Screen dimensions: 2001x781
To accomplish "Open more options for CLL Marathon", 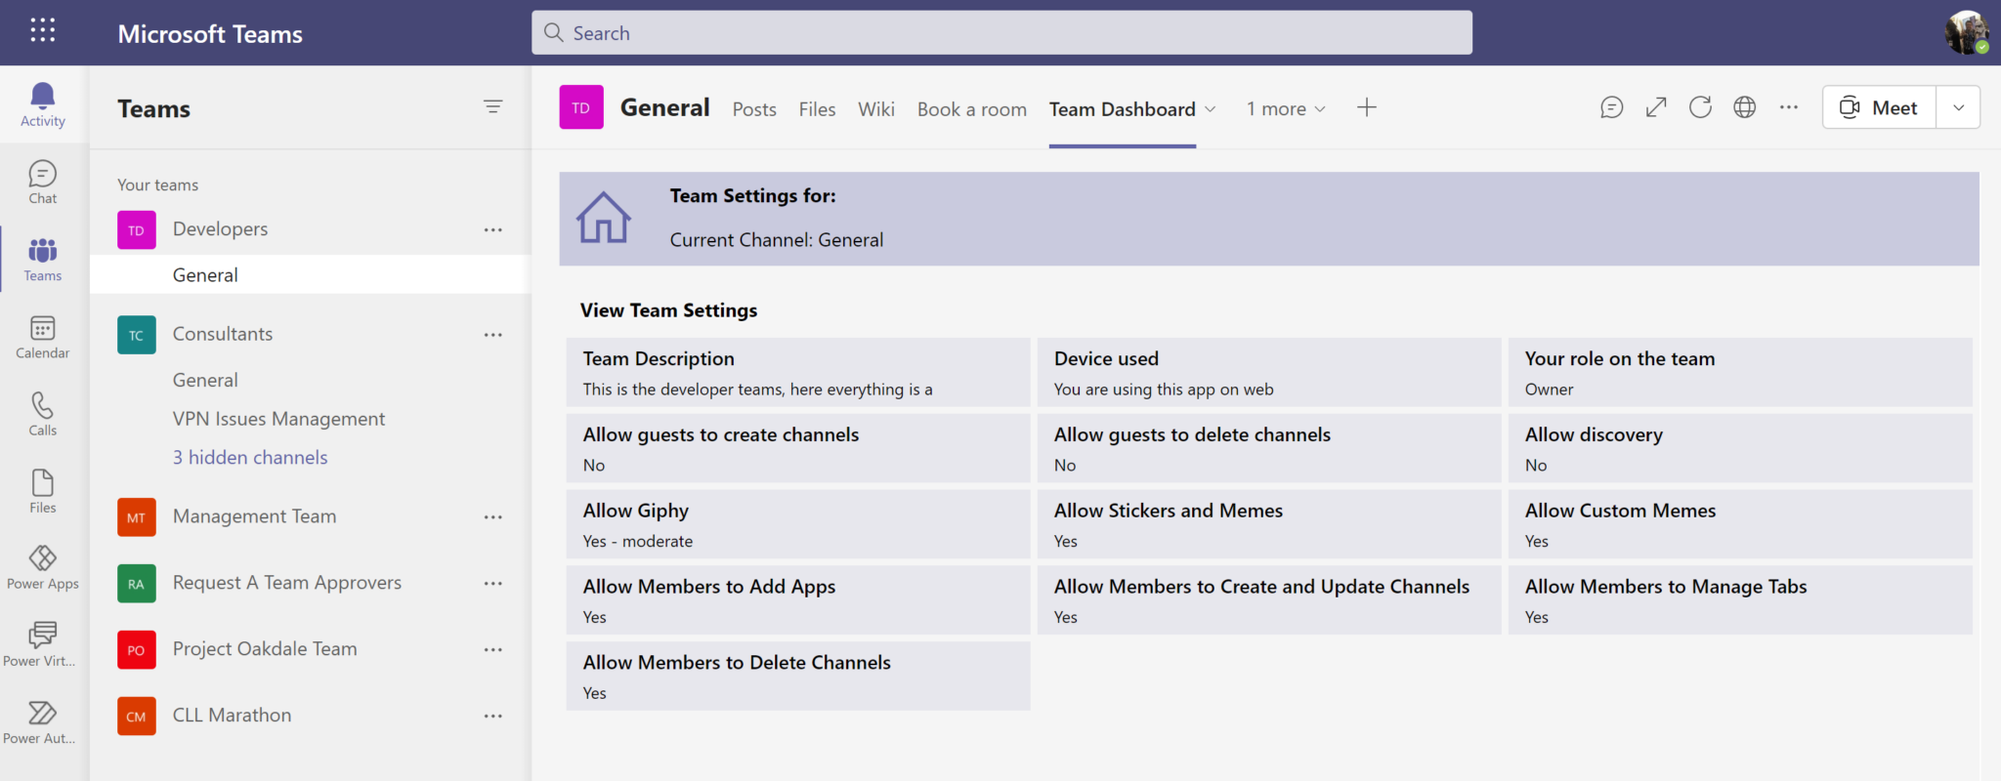I will [x=493, y=717].
